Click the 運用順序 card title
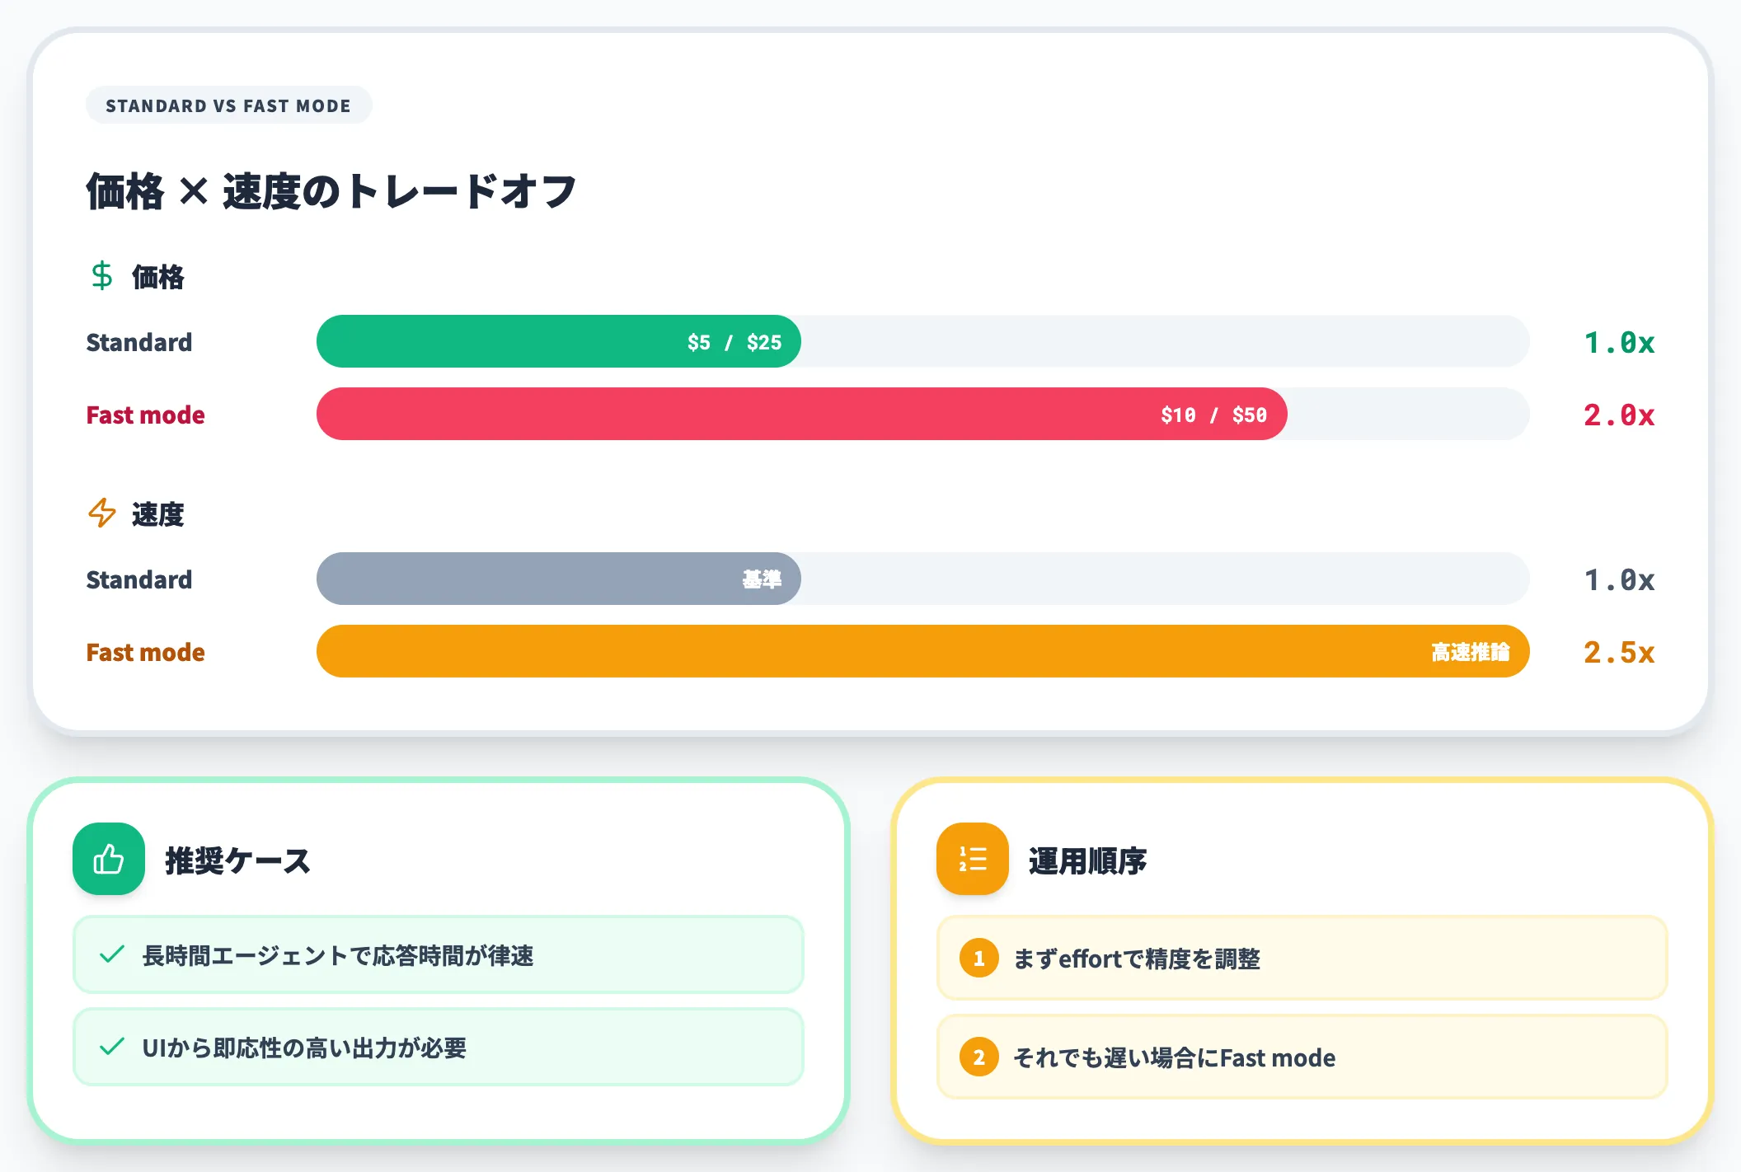Screen dimensions: 1741x1172 (x=1088, y=860)
